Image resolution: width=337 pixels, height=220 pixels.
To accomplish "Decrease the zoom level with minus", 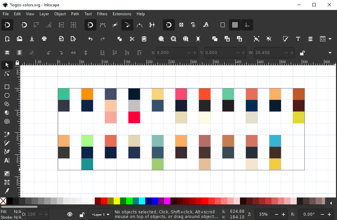I will point(277,214).
